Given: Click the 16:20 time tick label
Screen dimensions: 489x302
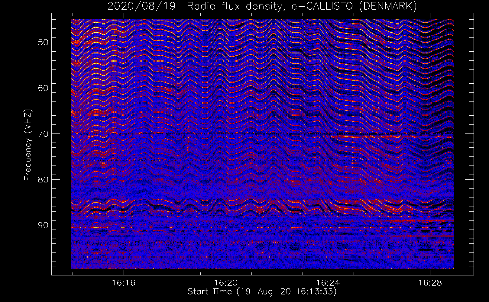Looking at the screenshot, I should 226,283.
